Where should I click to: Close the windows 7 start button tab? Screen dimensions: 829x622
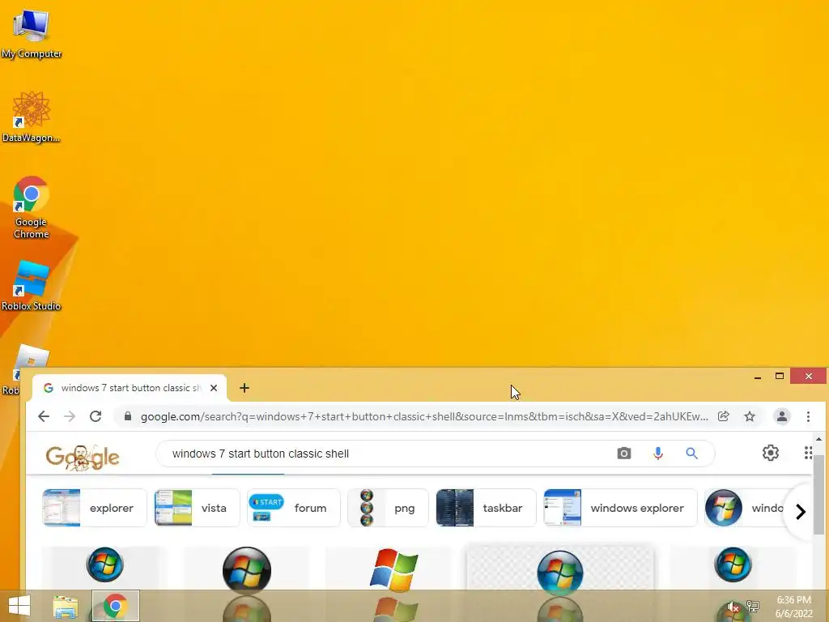[x=214, y=388]
